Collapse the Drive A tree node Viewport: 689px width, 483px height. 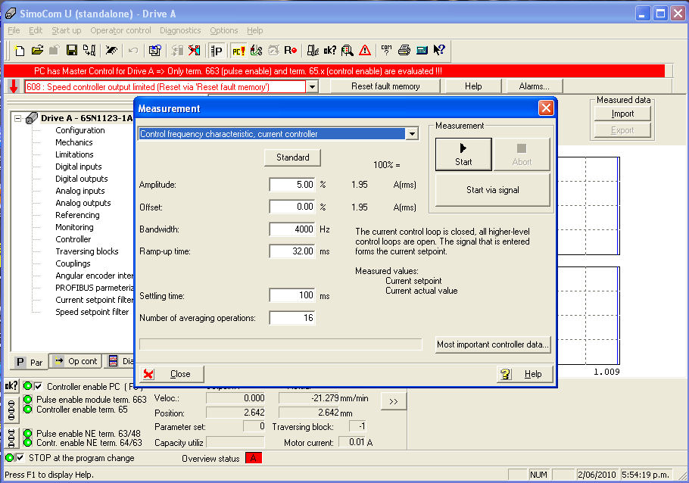point(18,118)
